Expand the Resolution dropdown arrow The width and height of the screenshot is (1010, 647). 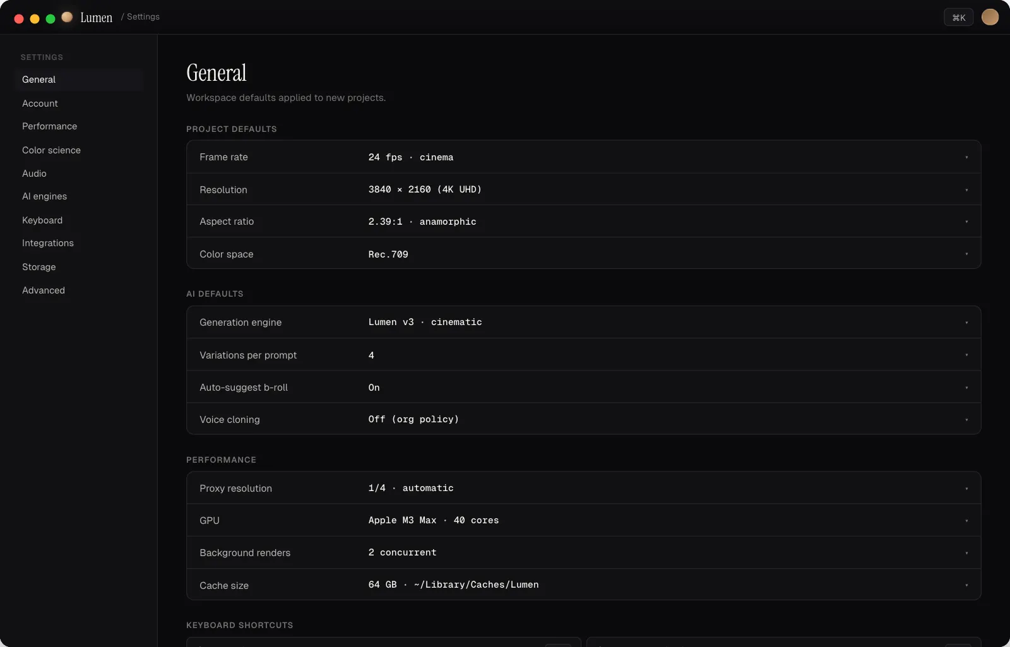[966, 190]
